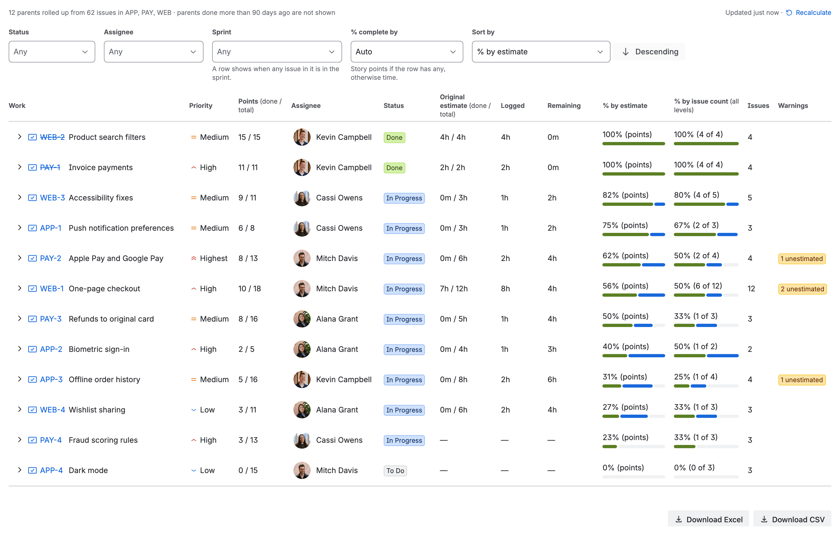Open the APP-1 issue link
840x535 pixels.
51,228
